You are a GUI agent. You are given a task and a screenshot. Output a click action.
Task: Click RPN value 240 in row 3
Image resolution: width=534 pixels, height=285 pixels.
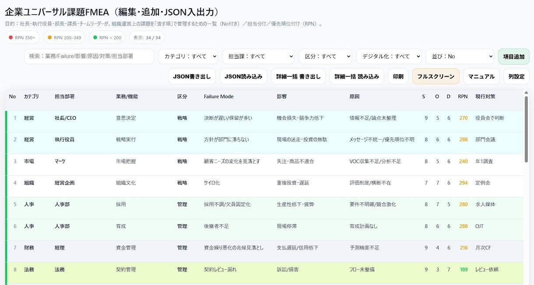[x=463, y=161]
